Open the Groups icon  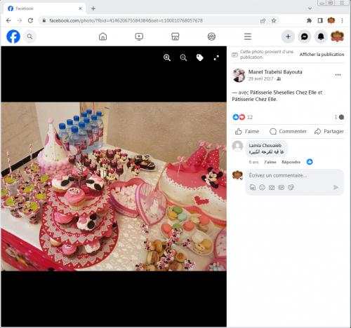pos(211,36)
